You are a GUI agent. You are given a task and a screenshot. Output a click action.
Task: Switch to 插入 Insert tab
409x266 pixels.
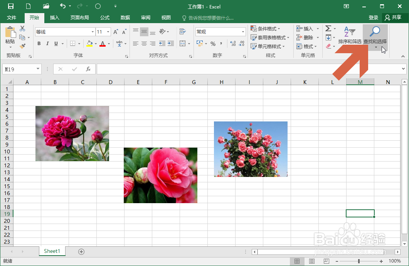[54, 18]
